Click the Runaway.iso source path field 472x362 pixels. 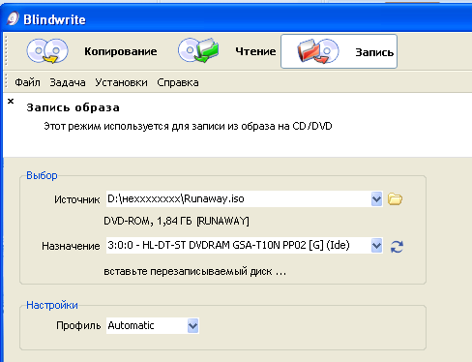(239, 199)
